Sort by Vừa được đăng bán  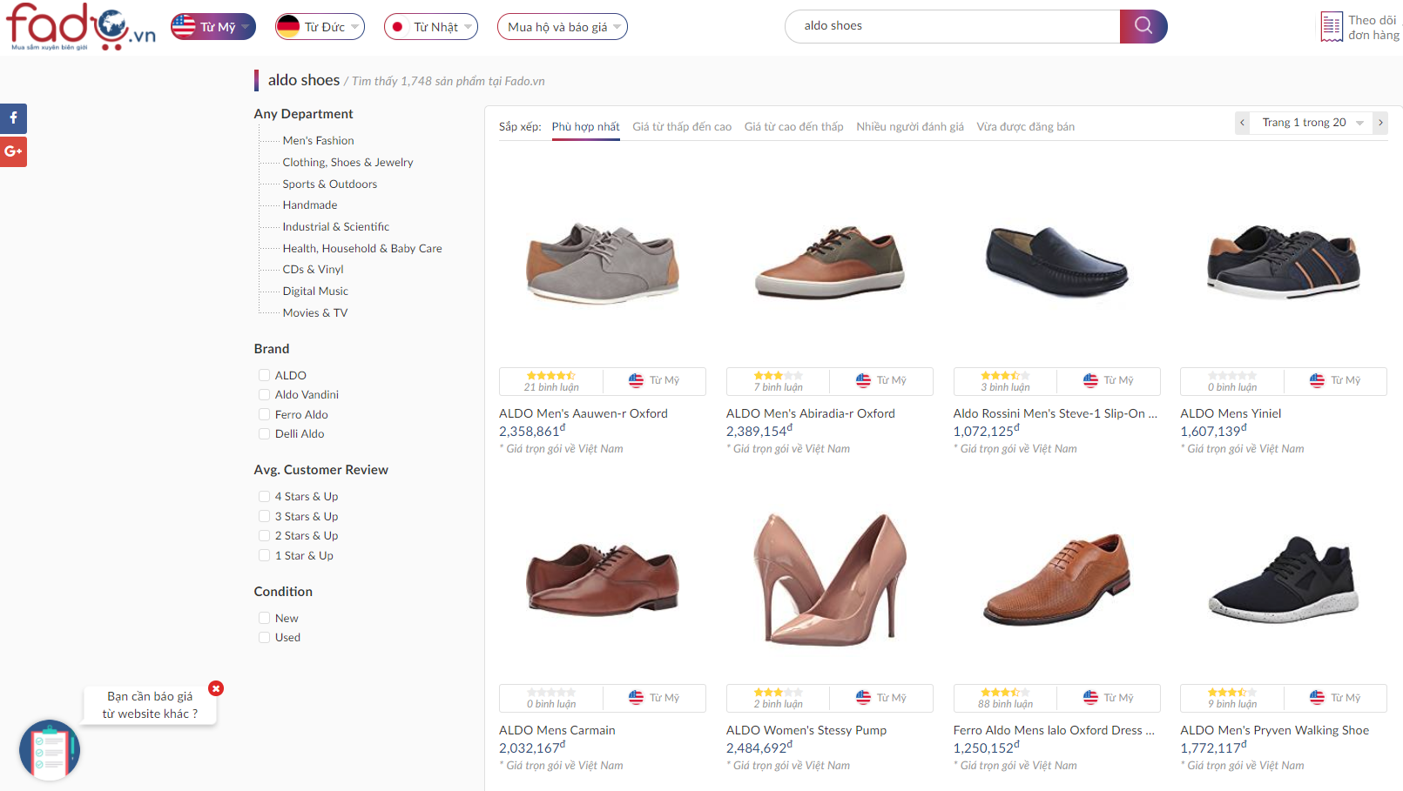(1025, 127)
